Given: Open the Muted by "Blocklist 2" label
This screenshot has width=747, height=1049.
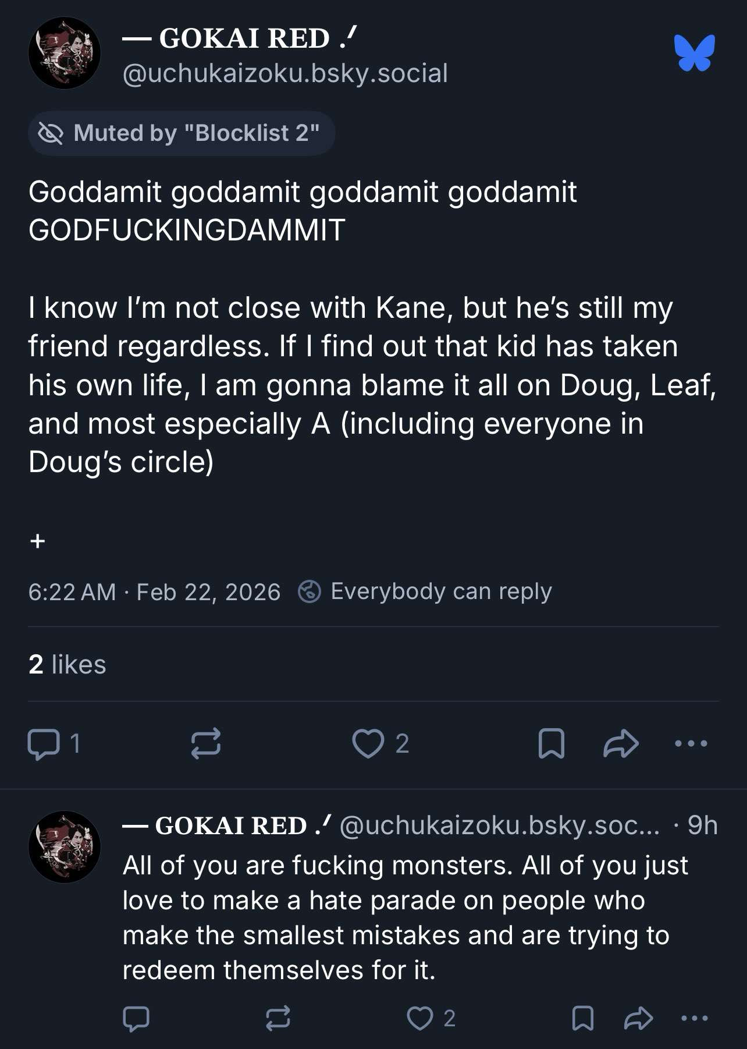Looking at the screenshot, I should coord(182,133).
